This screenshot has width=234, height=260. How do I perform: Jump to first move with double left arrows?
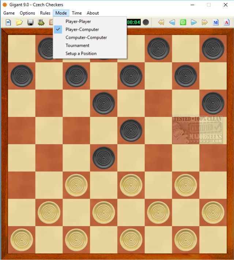161,22
